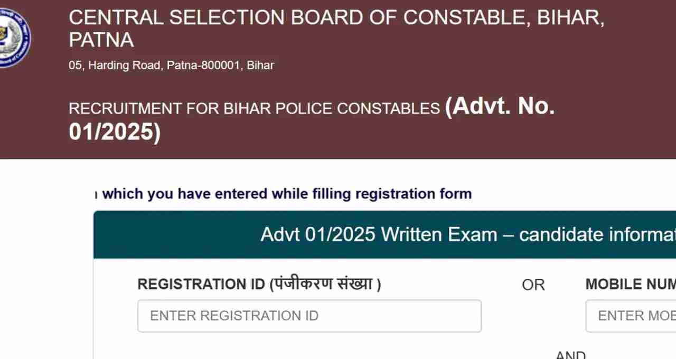Click the word PATNA below the board title
This screenshot has width=676, height=359.
pos(101,40)
